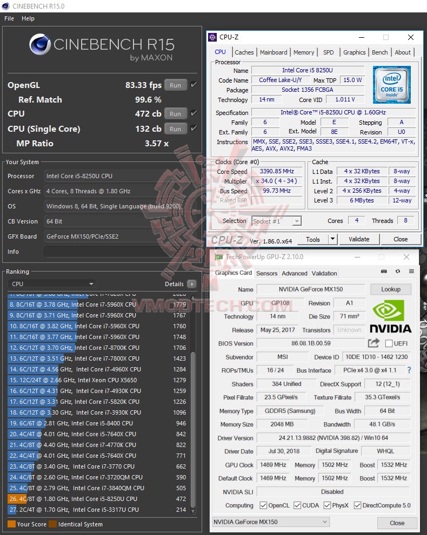427x535 pixels.
Task: Open the NVIDIA GeForce MX150 GPU selector dropdown
Action: (271, 522)
